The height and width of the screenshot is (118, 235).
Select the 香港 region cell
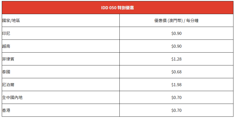click(6, 110)
